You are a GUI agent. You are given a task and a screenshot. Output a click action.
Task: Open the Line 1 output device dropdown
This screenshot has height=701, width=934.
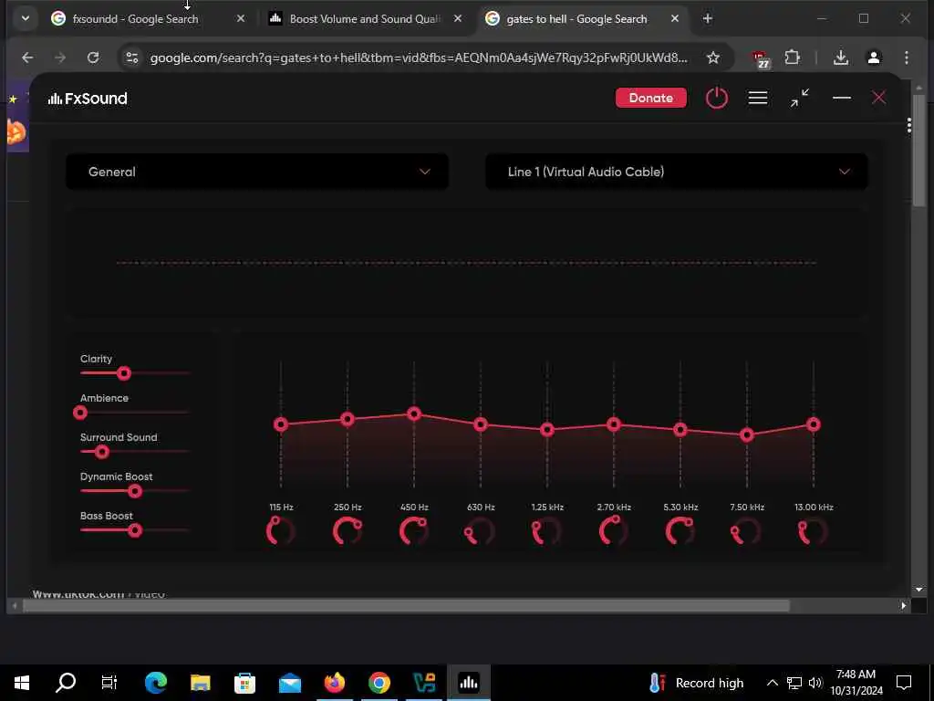[676, 172]
